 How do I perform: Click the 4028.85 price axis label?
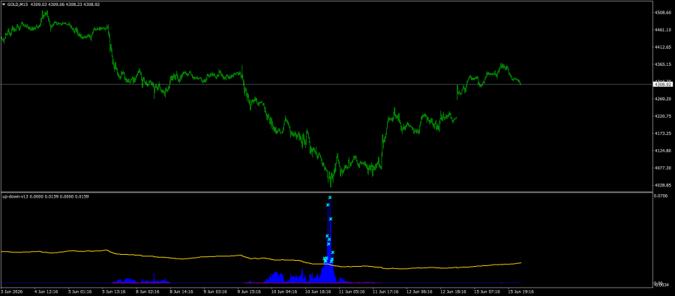(x=662, y=185)
